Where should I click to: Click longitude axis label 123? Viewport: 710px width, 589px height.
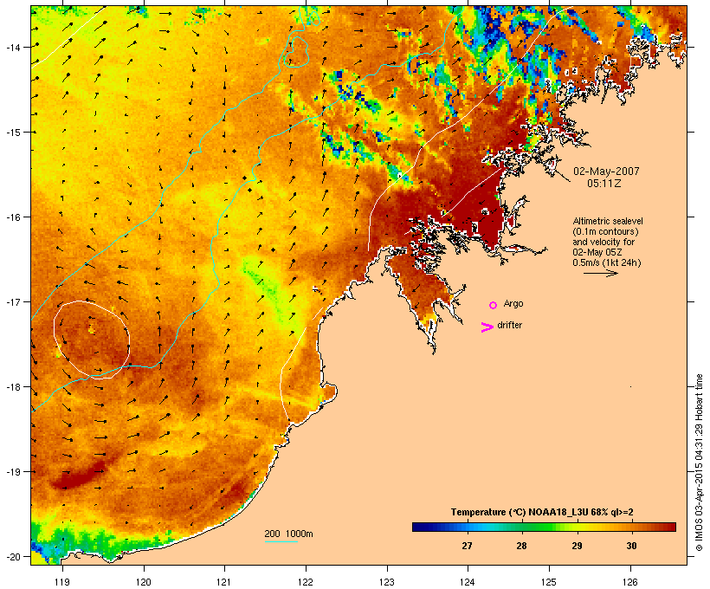pyautogui.click(x=387, y=582)
